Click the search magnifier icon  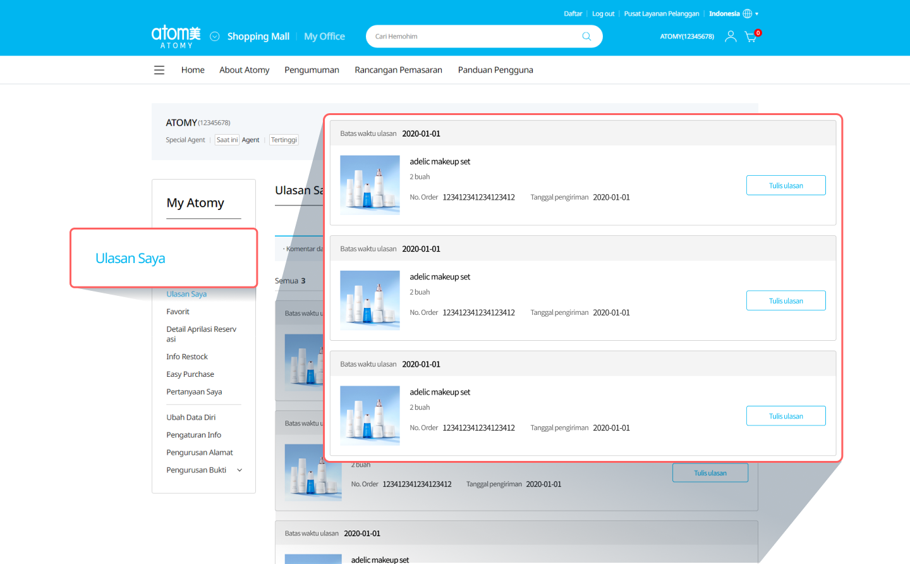coord(586,37)
